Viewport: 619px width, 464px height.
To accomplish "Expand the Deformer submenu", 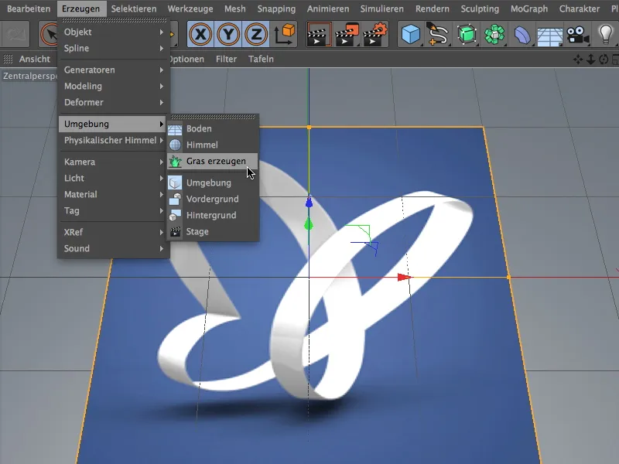I will (114, 102).
